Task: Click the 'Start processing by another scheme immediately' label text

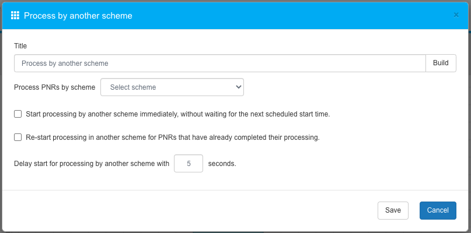Action: (x=178, y=114)
